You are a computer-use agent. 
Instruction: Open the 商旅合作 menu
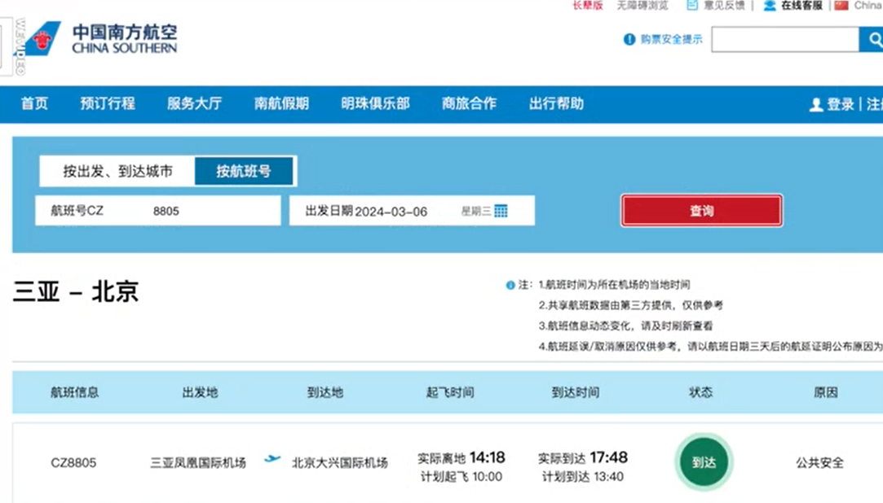tap(468, 104)
